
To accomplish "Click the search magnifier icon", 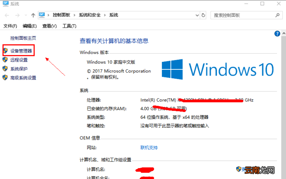I will tap(277, 15).
